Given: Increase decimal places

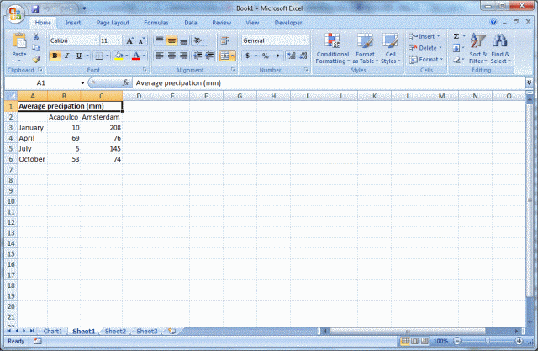Looking at the screenshot, I should tap(292, 56).
